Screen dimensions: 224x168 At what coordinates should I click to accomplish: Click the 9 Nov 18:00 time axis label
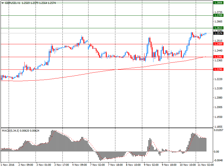pos(169,165)
